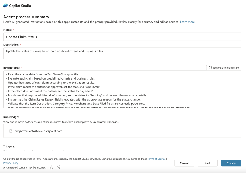Click the Instructions field label
Screen dimensions: 246x173
pos(12,68)
